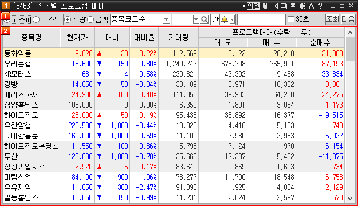The width and height of the screenshot is (358, 206).
Task: Click the overlapping windows icon in title bar
Action: (x=284, y=6)
